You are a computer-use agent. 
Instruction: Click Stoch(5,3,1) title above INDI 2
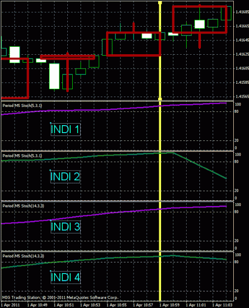point(22,156)
